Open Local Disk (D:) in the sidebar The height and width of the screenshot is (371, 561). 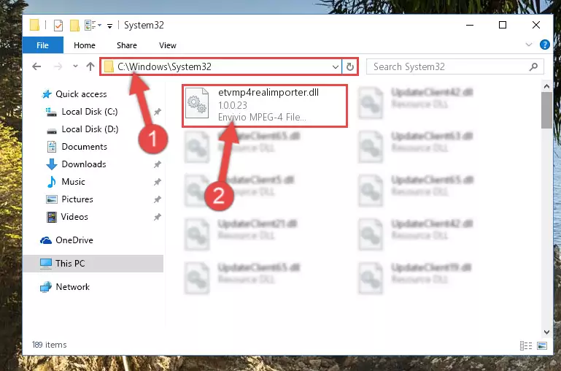(90, 129)
